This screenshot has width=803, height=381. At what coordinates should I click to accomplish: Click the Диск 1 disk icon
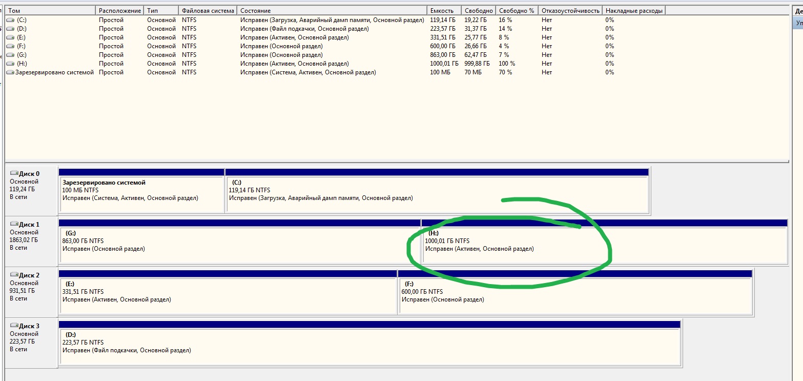pos(14,224)
